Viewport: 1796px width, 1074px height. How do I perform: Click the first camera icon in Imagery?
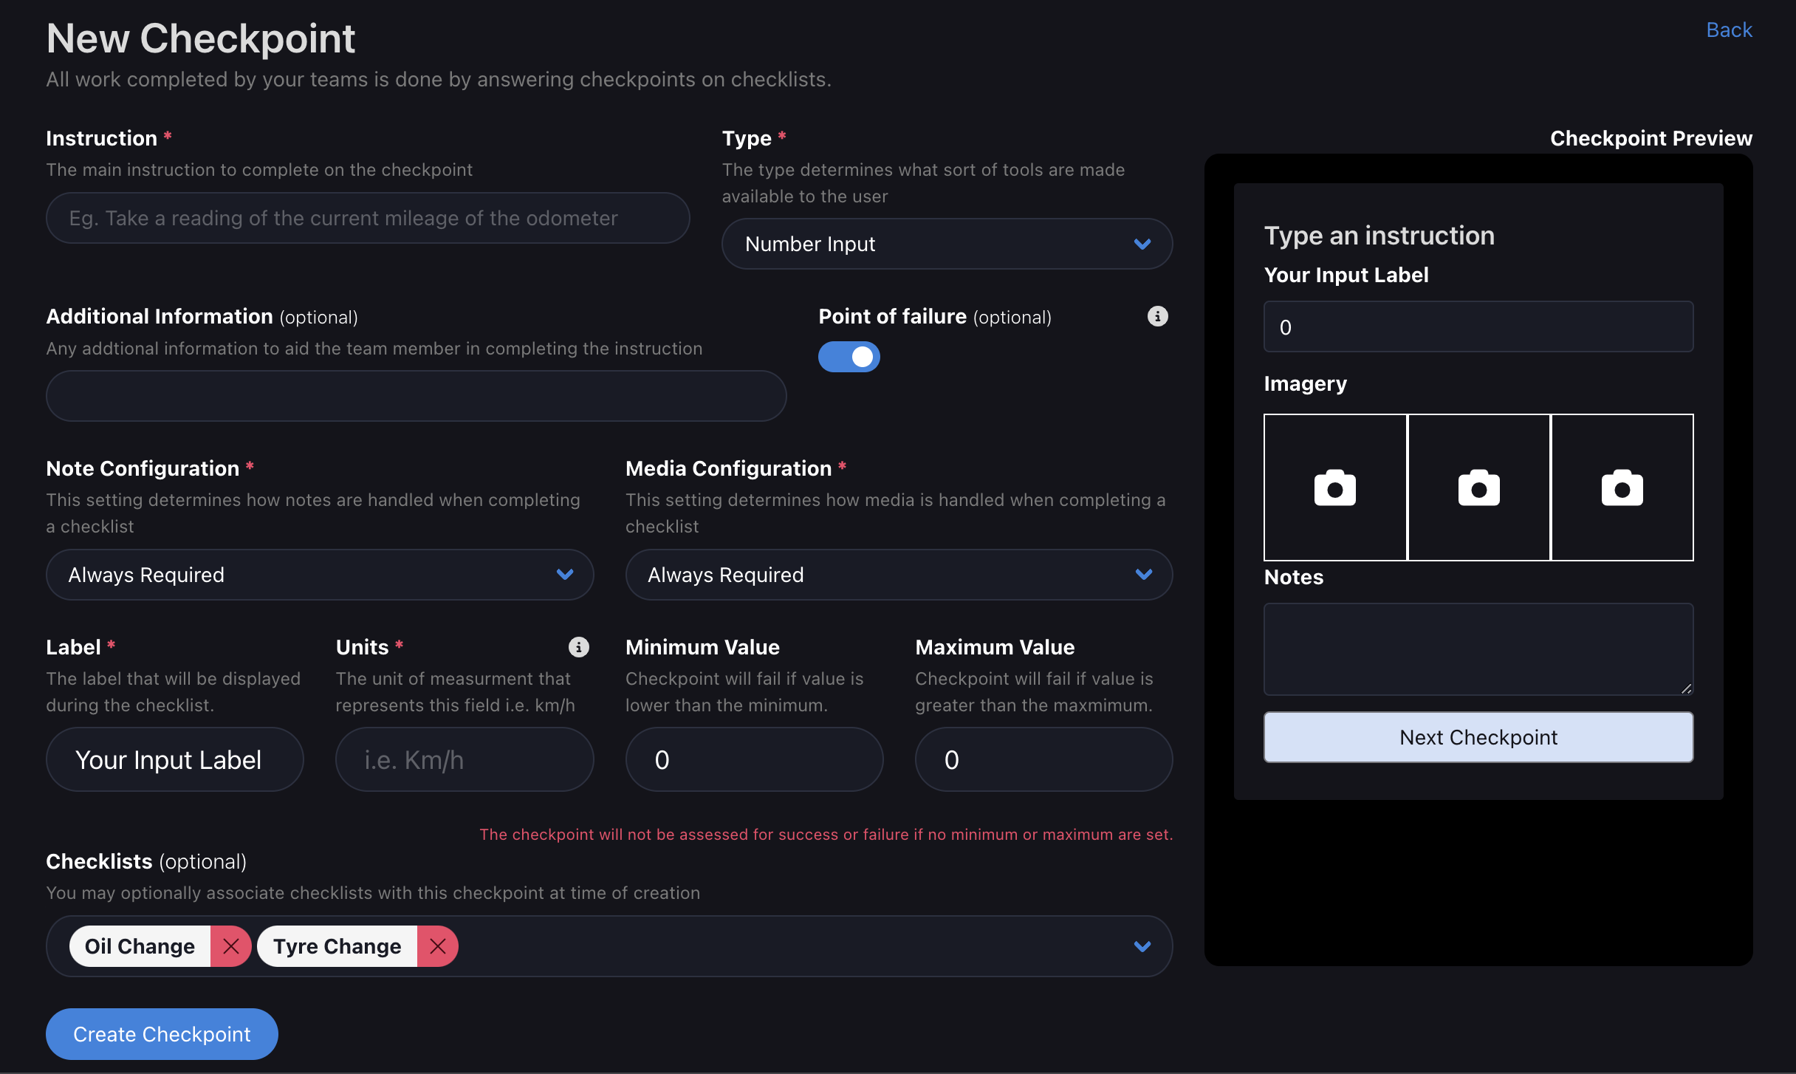tap(1334, 488)
